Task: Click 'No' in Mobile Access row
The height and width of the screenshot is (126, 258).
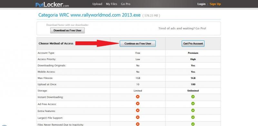Action: [x=138, y=72]
